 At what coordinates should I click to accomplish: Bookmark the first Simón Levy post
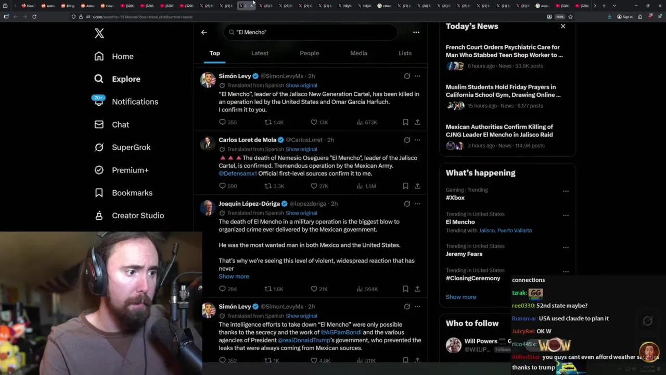[x=405, y=122]
